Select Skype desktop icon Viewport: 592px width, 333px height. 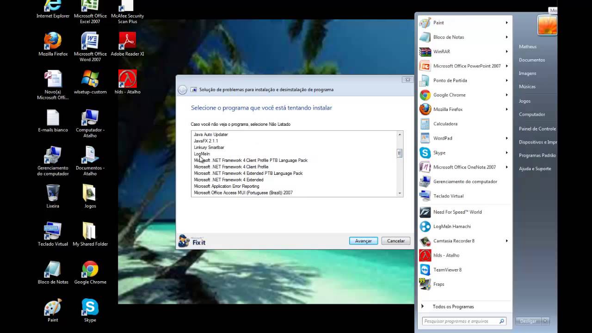point(90,310)
